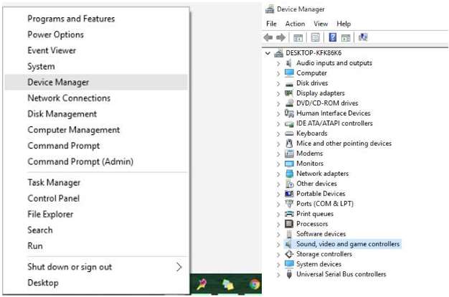The image size is (449, 297).
Task: Click the blue Help icon in toolbar
Action: [333, 37]
